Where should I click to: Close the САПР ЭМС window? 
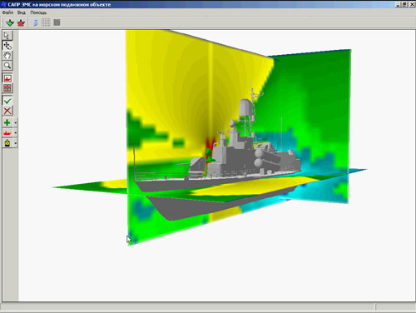pos(412,4)
